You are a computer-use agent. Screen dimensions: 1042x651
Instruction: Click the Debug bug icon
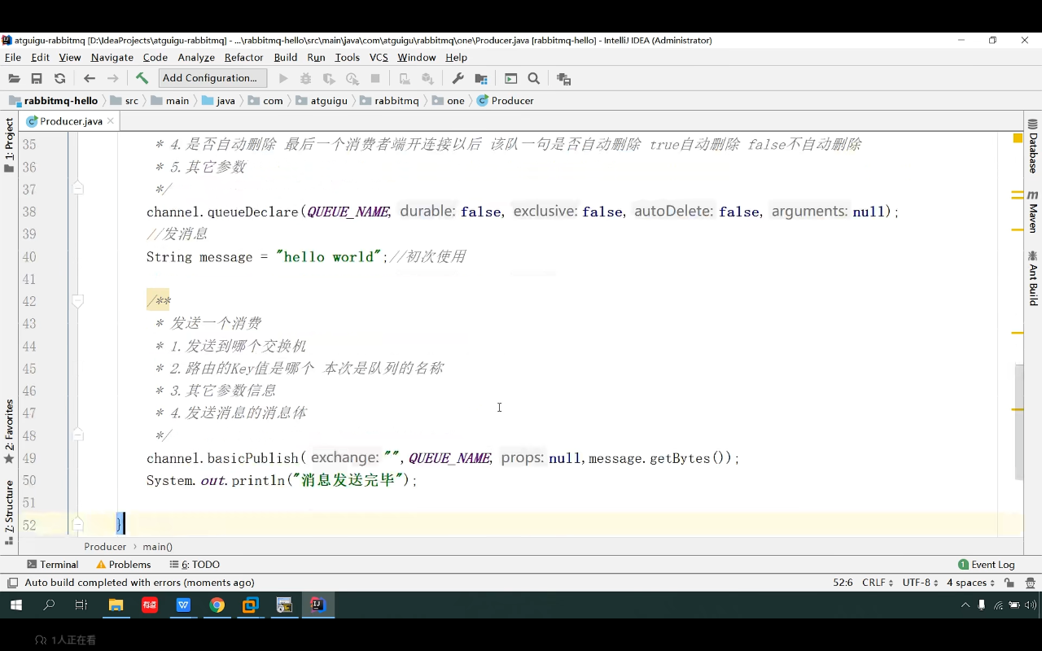coord(306,78)
